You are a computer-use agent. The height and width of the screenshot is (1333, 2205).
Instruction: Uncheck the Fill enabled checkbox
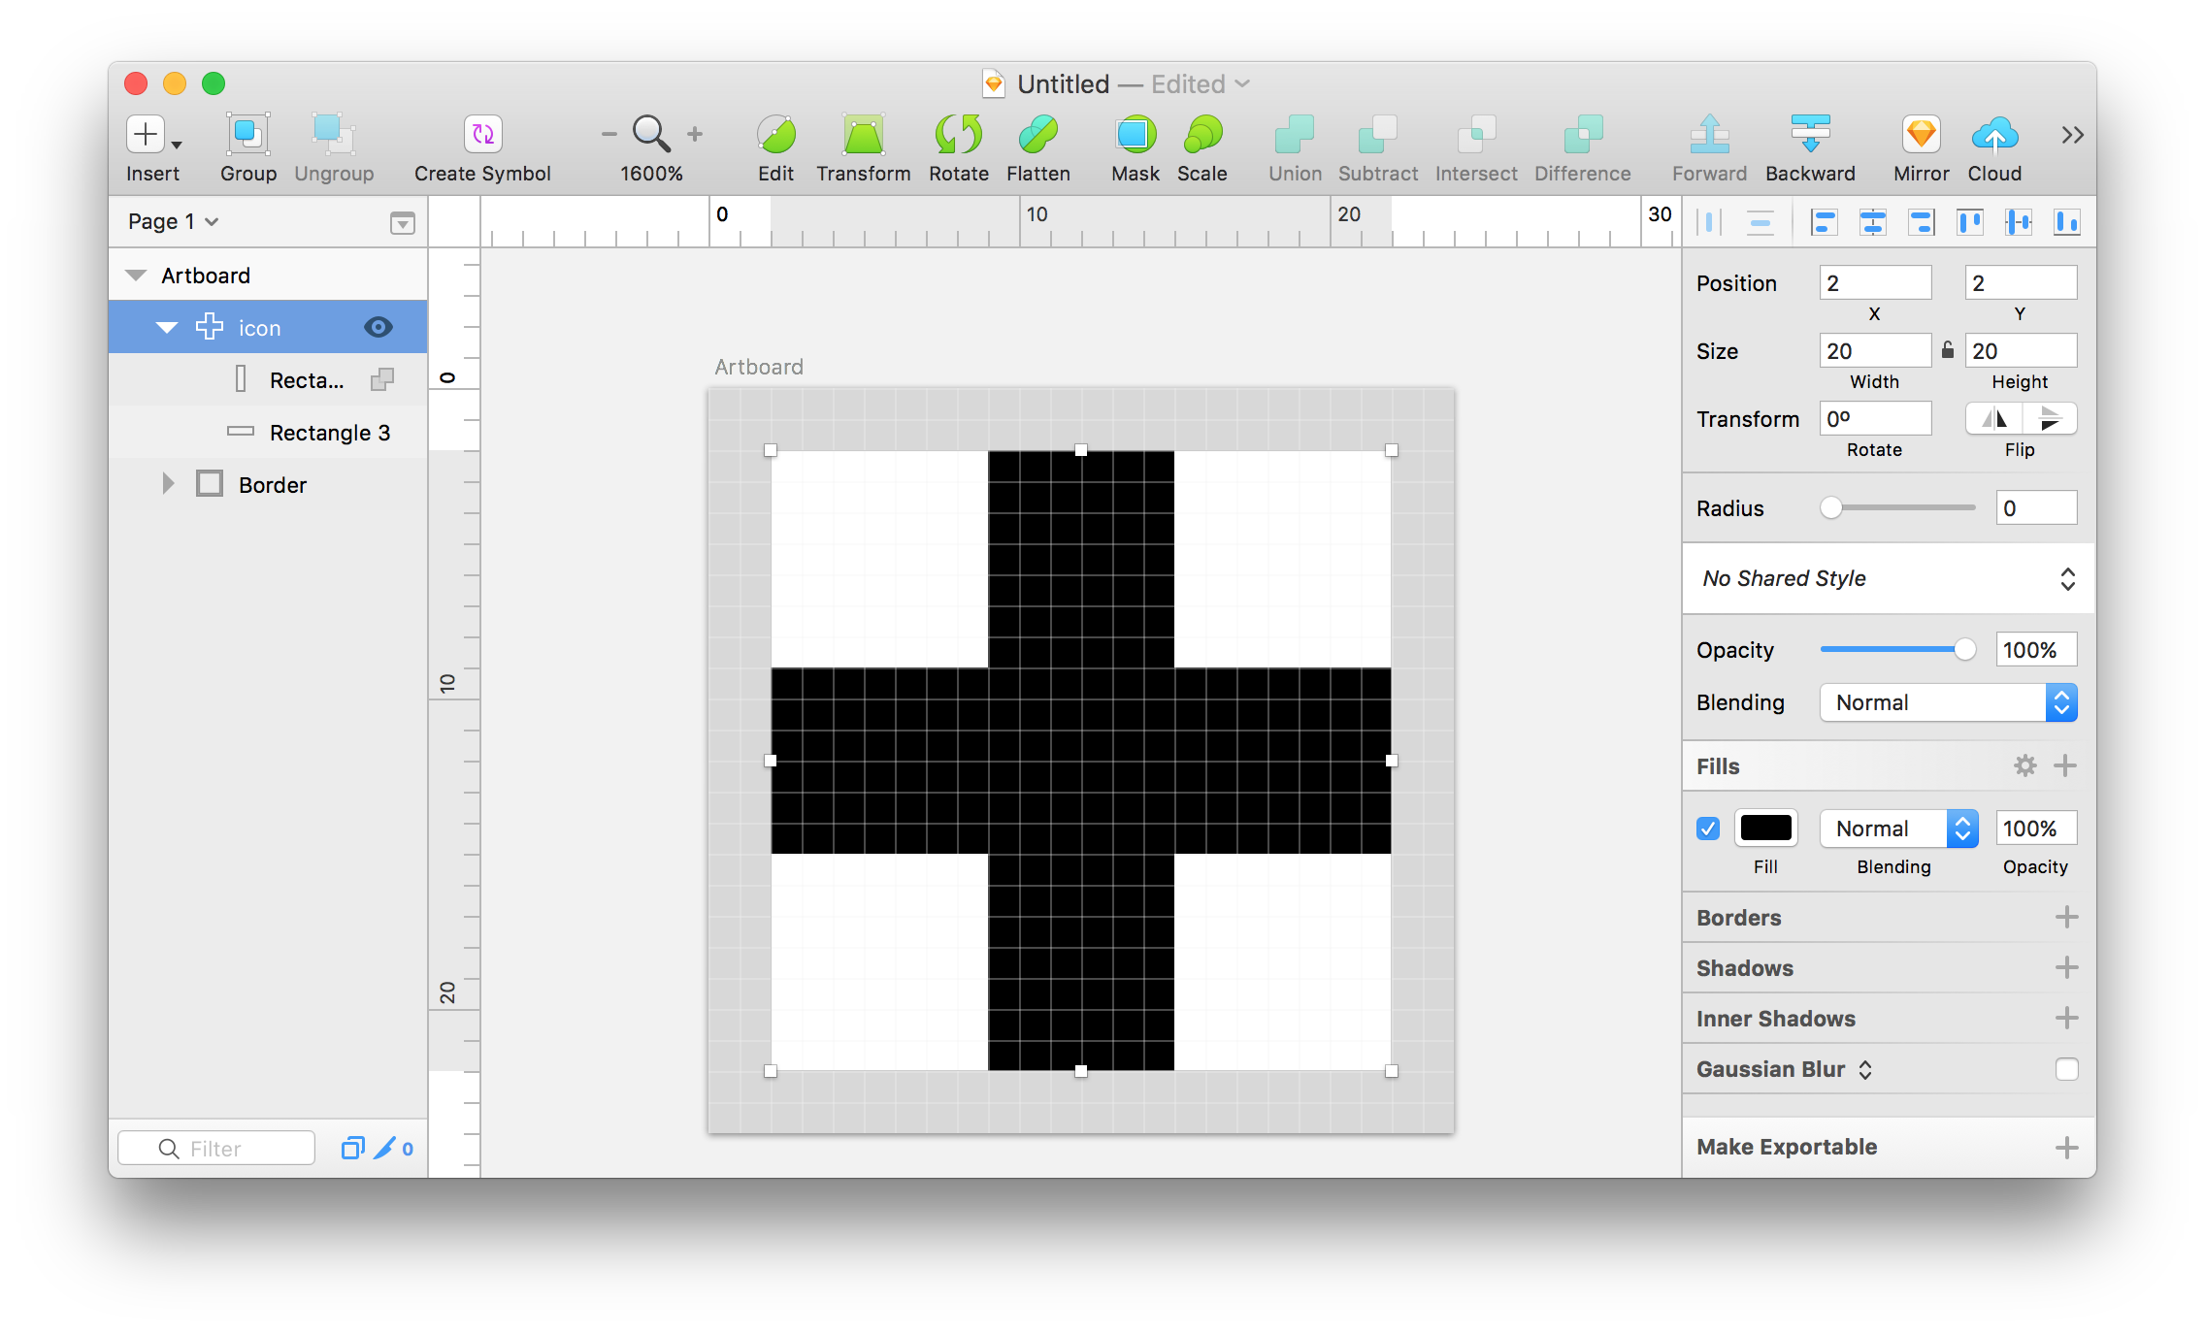1708,829
